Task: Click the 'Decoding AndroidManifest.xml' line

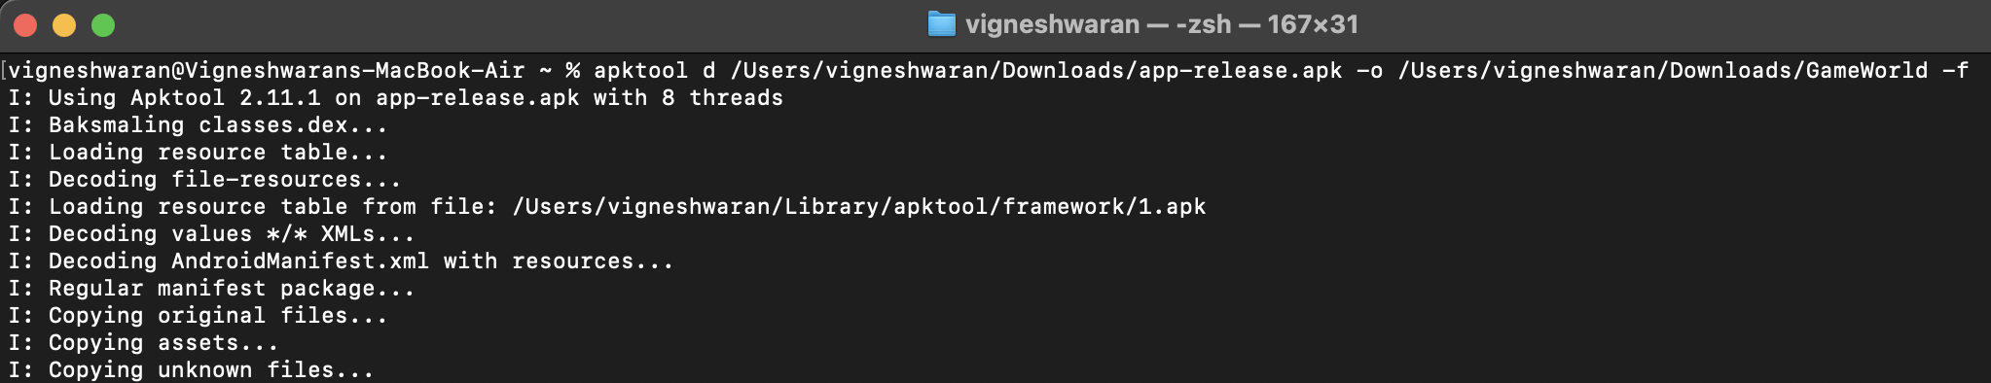Action: click(342, 261)
